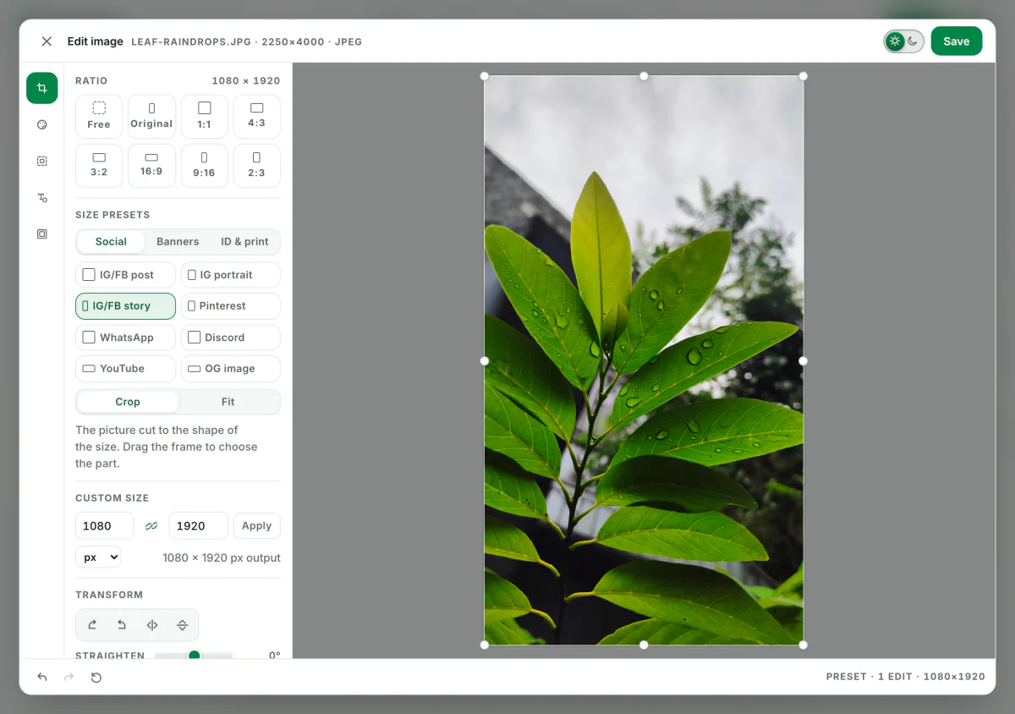Pick the 9:16 vertical ratio
The image size is (1015, 714).
coord(204,166)
